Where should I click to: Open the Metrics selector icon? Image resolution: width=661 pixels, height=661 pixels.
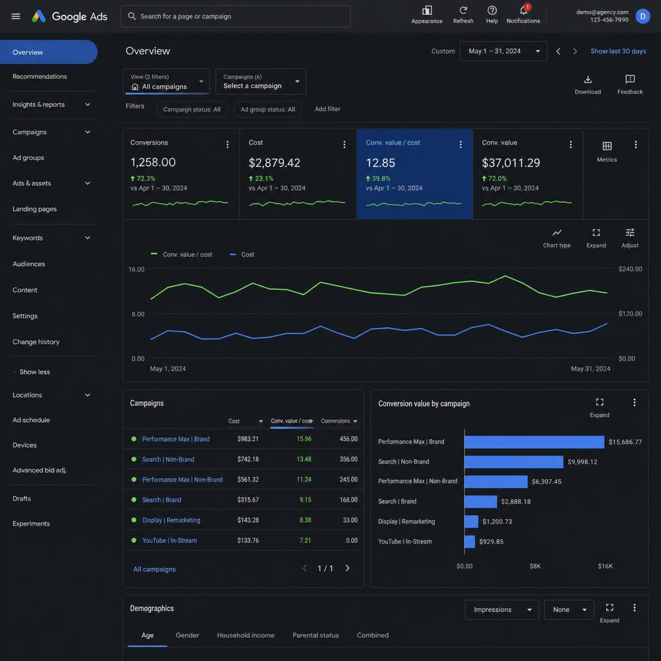point(607,151)
